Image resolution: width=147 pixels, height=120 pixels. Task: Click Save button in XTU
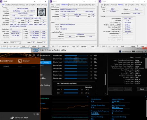(x=142, y=89)
